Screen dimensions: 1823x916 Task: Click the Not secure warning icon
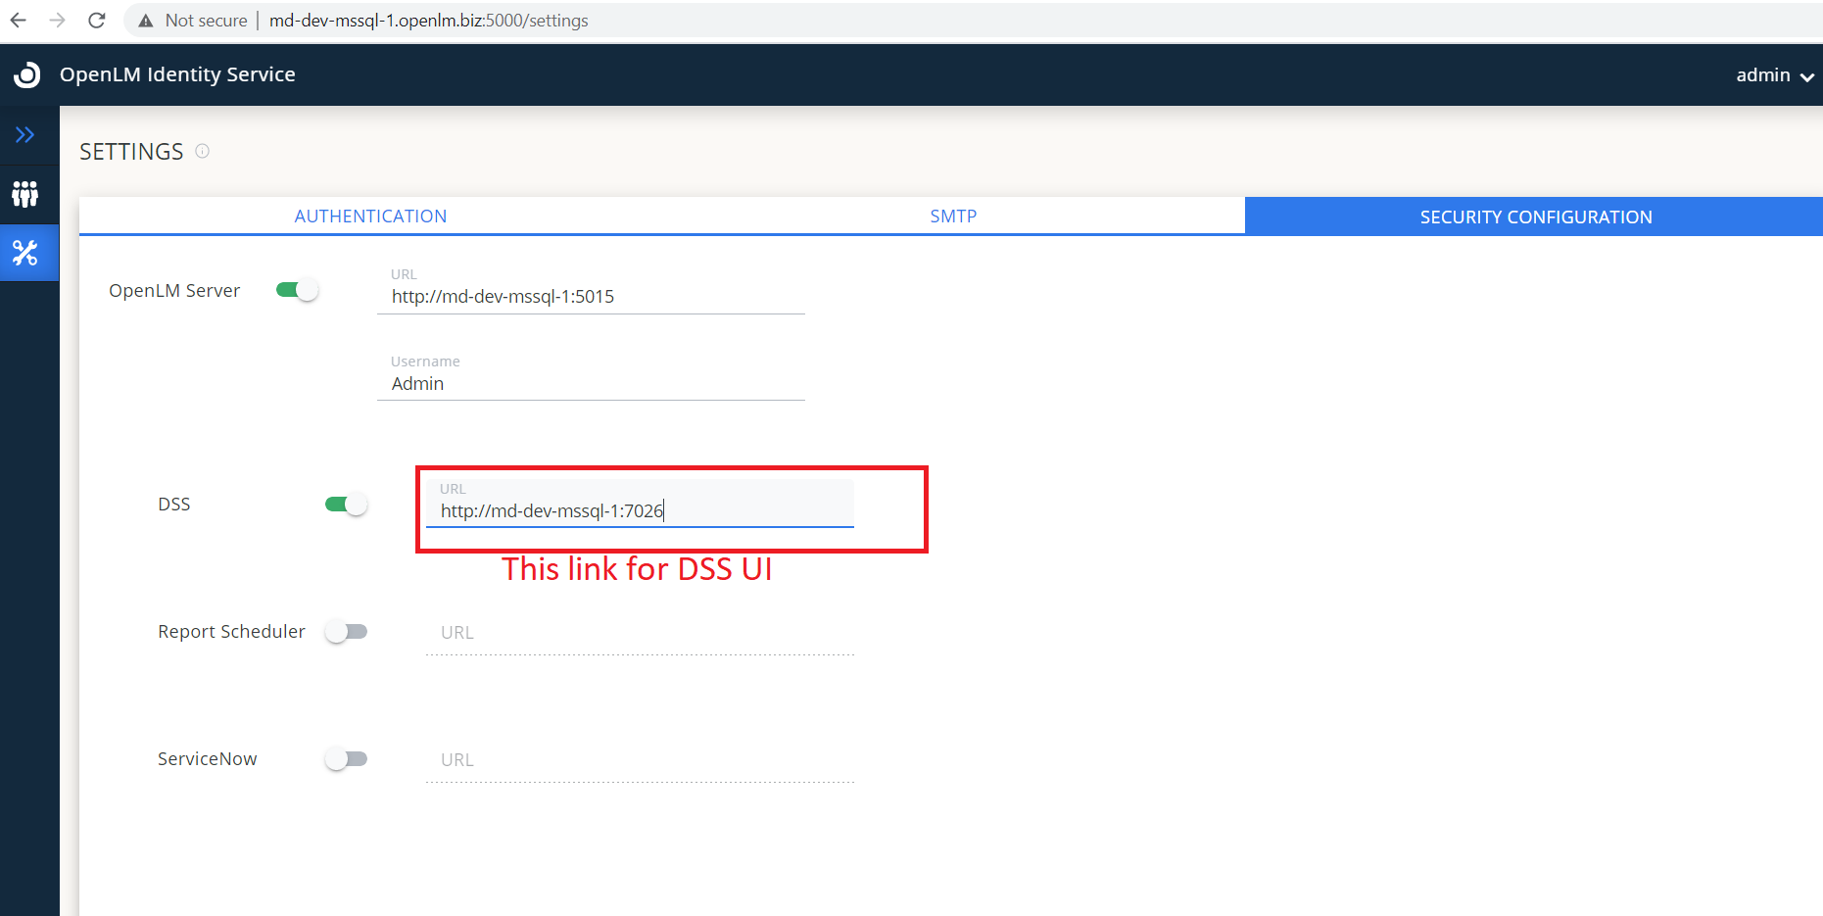146,21
